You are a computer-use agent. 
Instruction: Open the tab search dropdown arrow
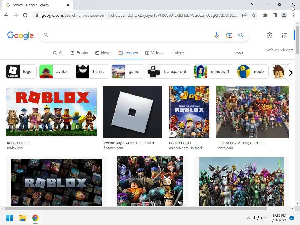(x=253, y=4)
